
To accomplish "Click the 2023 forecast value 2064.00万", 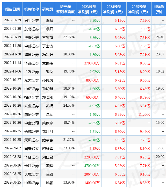I will point(92,174).
